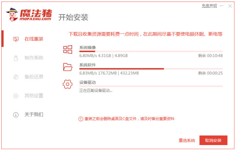The width and height of the screenshot is (236, 151).
Task: Click the 制作系统 USB drive icon
Action: [16, 58]
